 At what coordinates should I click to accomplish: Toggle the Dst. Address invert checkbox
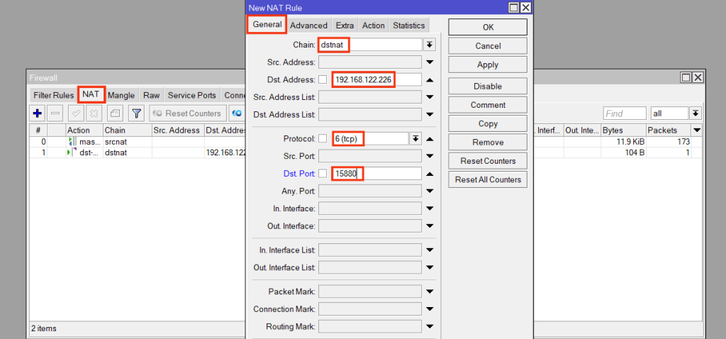click(323, 79)
